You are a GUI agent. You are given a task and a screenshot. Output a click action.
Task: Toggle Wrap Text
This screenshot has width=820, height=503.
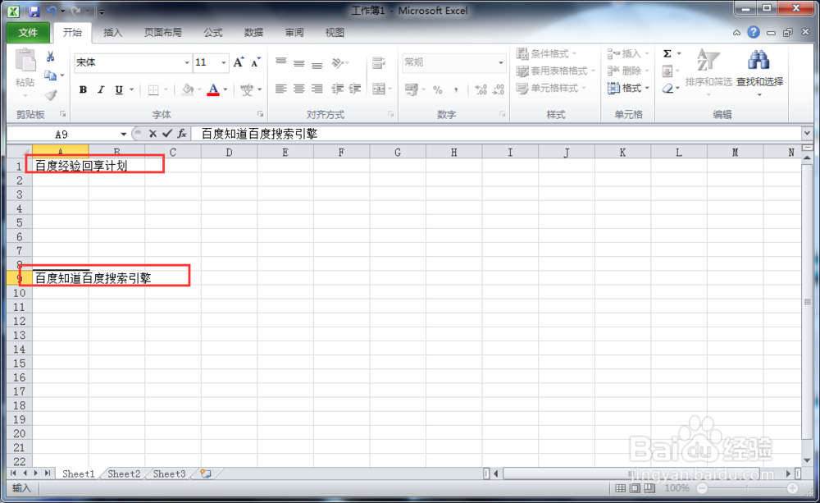coord(379,63)
